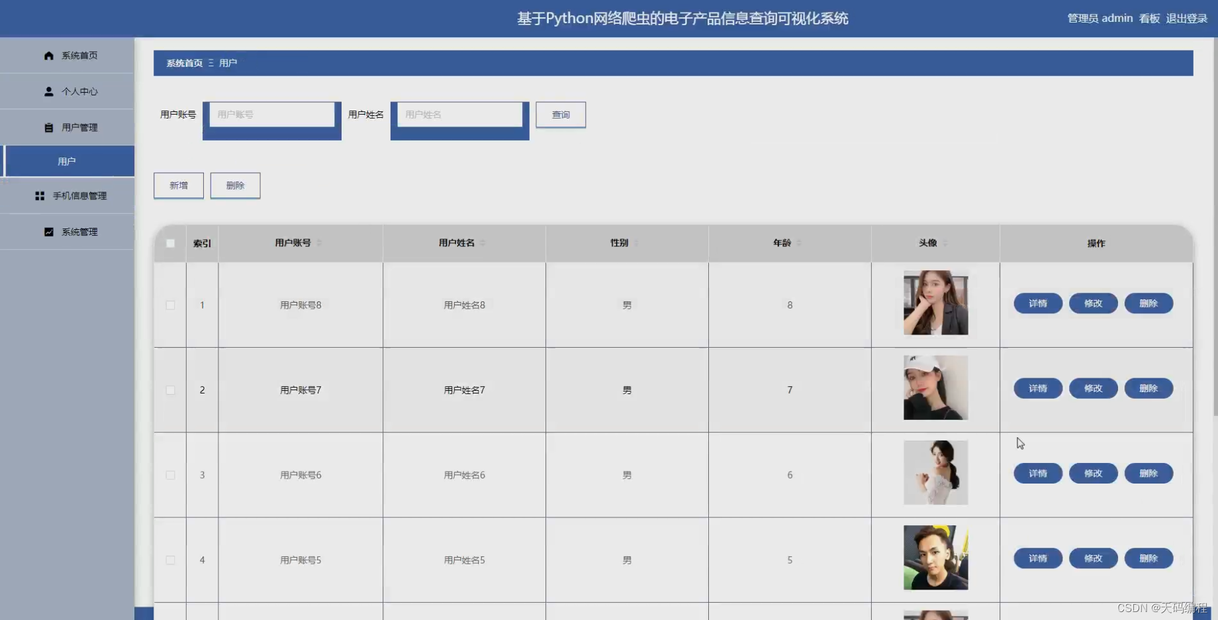Click the home icon beside 系统首页
This screenshot has height=620, width=1218.
[x=48, y=56]
